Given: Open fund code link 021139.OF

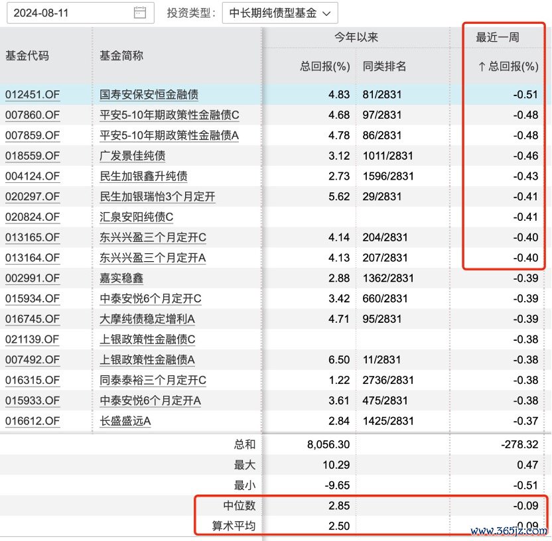Looking at the screenshot, I should [x=33, y=339].
